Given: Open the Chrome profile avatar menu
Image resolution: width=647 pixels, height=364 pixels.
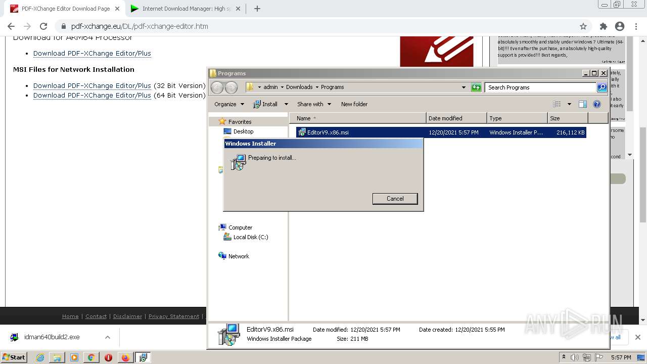Looking at the screenshot, I should [620, 26].
